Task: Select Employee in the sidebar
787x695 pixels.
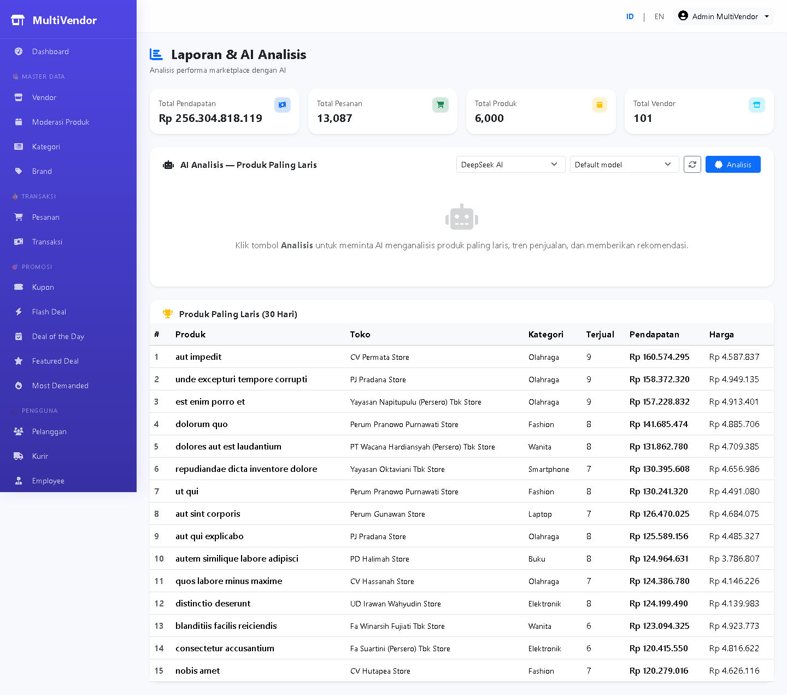Action: [68, 481]
